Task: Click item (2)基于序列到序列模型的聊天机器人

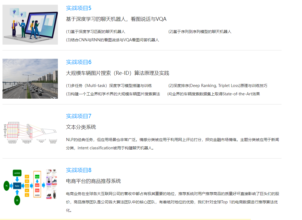Action: click(200, 32)
